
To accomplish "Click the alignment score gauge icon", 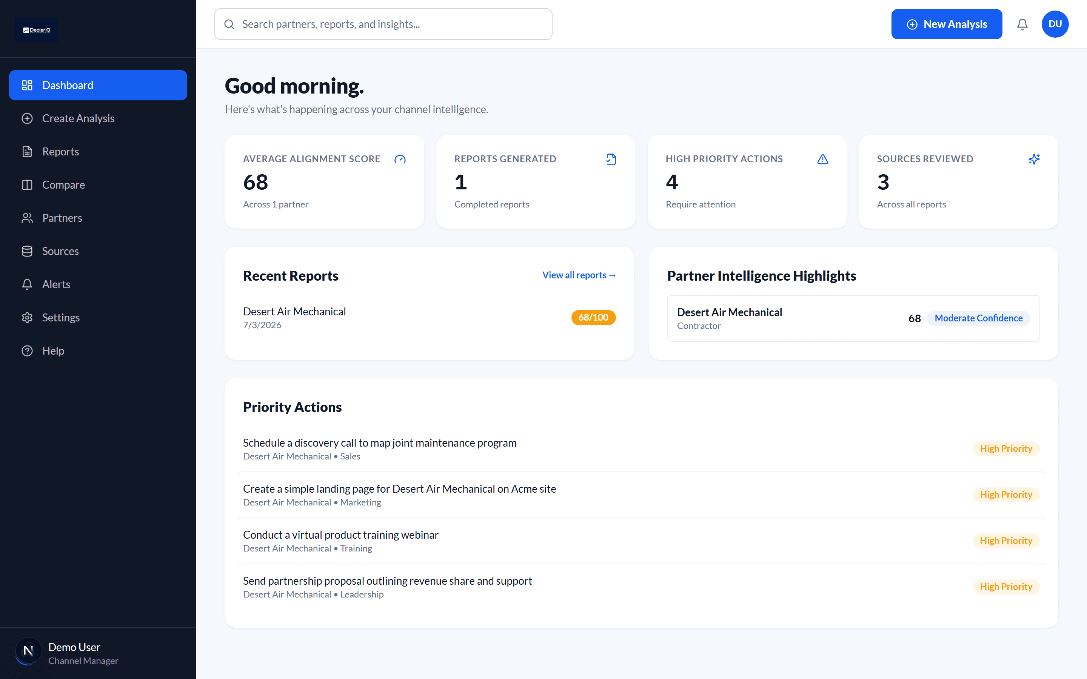I will click(x=400, y=160).
